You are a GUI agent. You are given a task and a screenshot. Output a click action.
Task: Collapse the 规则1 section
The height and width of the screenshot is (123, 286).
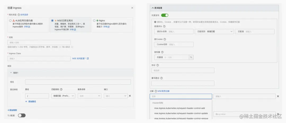tap(11, 73)
